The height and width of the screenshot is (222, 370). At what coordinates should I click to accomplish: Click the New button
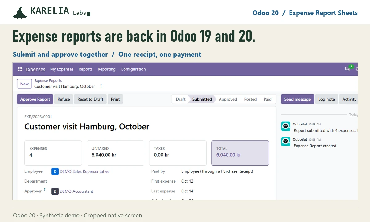tap(24, 84)
